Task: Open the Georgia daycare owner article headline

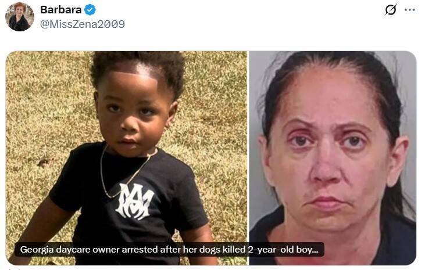Action: [x=169, y=249]
